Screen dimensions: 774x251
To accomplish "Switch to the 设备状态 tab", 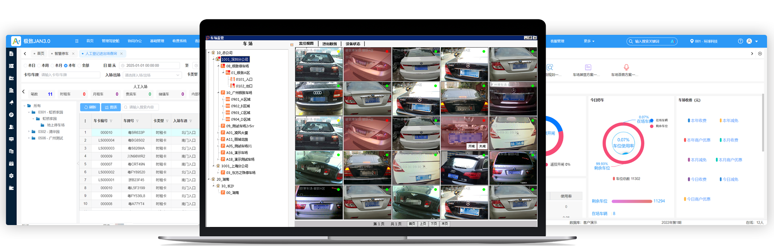I will 353,44.
